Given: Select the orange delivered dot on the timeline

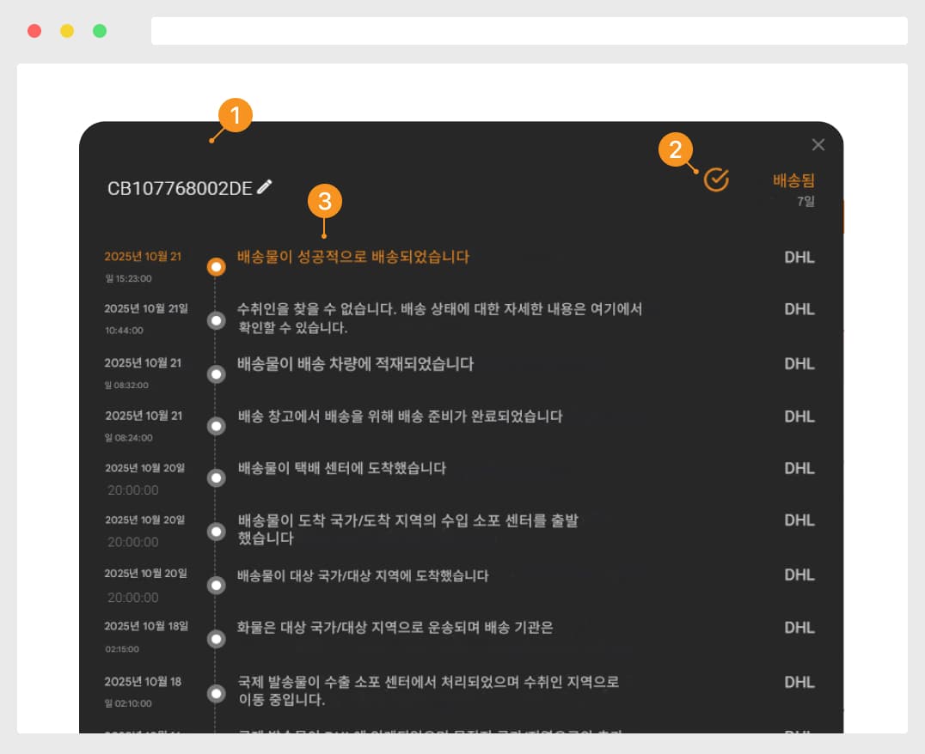Looking at the screenshot, I should pyautogui.click(x=217, y=266).
